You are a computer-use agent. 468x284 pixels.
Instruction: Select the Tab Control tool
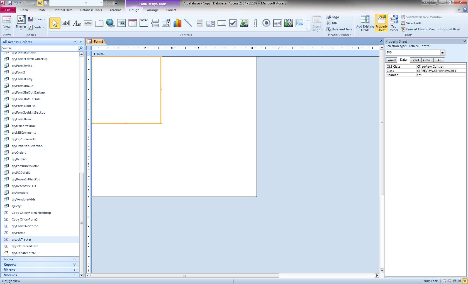pos(99,23)
